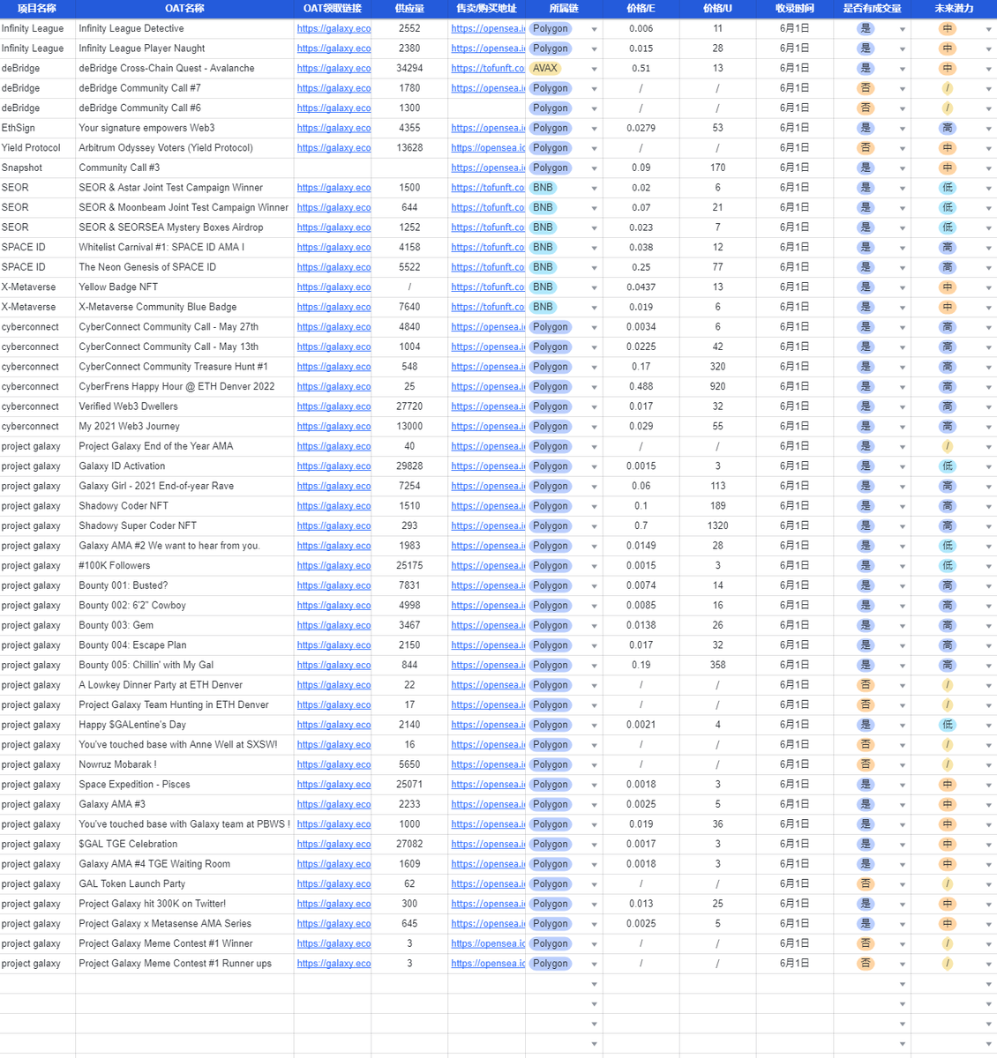Open potential dropdown arrow for Your signature empowers Web3
This screenshot has width=997, height=1058.
click(x=988, y=129)
